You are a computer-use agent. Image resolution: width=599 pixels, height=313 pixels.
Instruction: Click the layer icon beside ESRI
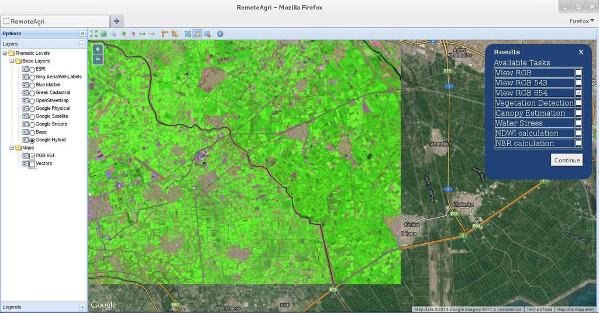[x=25, y=69]
